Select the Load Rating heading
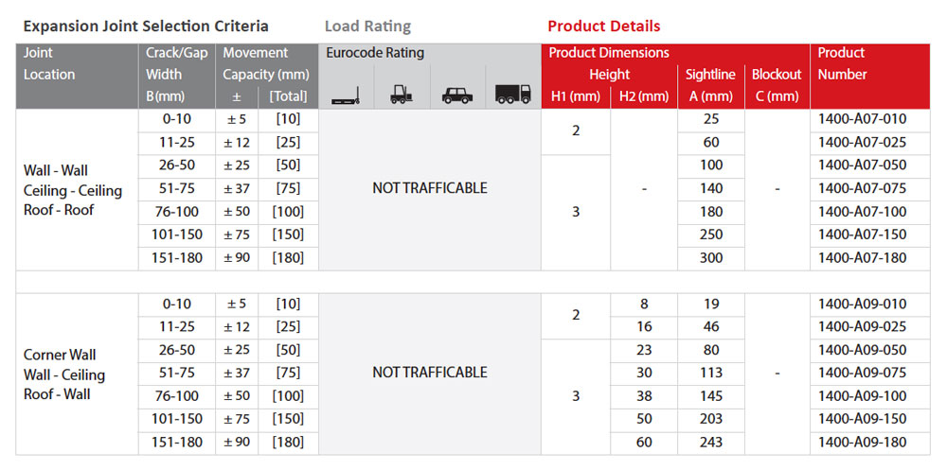 click(x=367, y=26)
